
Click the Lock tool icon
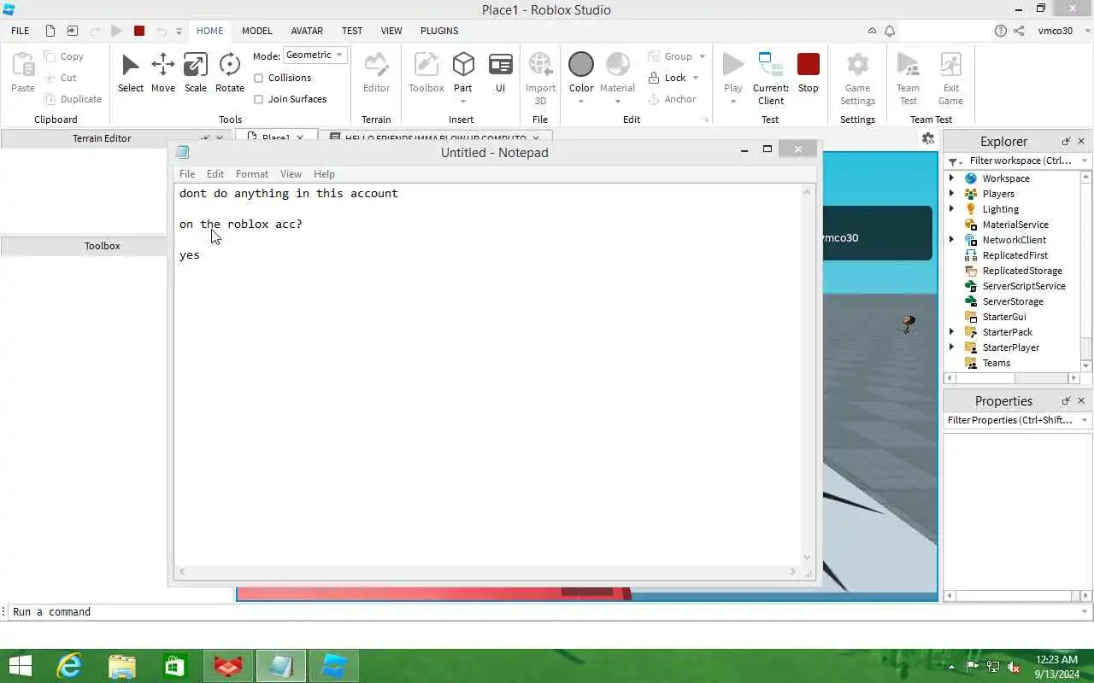pyautogui.click(x=654, y=78)
